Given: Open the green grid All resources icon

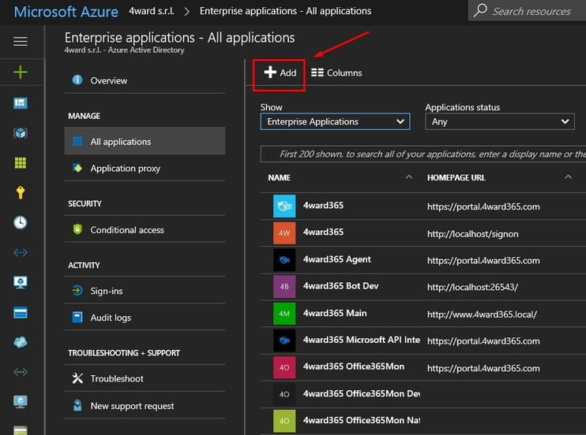Looking at the screenshot, I should pos(21,163).
